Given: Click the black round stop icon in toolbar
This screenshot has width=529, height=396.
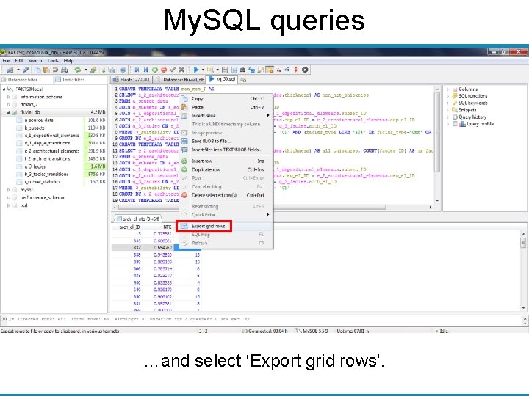Looking at the screenshot, I should 305,70.
